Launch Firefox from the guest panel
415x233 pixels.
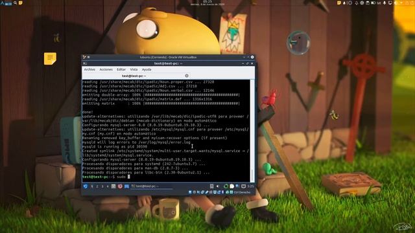click(120, 186)
